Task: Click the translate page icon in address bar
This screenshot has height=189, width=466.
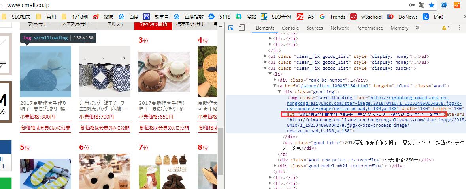Action: pyautogui.click(x=421, y=5)
